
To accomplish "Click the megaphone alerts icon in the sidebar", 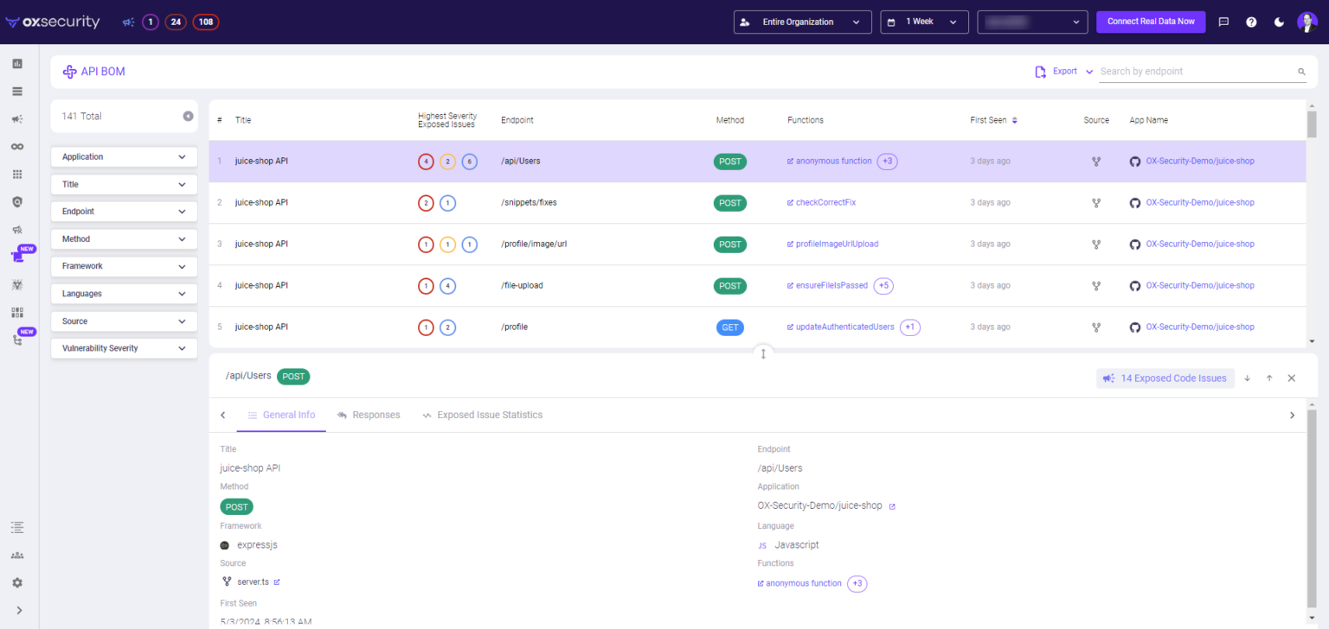I will [x=17, y=120].
